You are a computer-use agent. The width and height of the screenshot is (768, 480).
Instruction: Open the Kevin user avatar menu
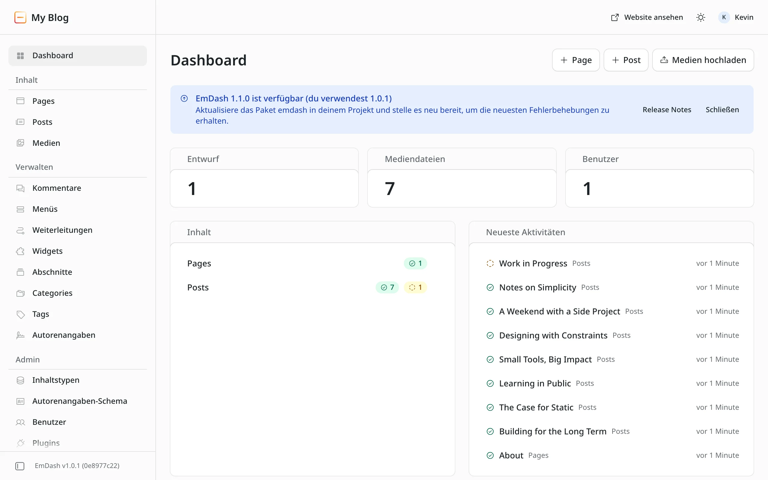(x=736, y=17)
